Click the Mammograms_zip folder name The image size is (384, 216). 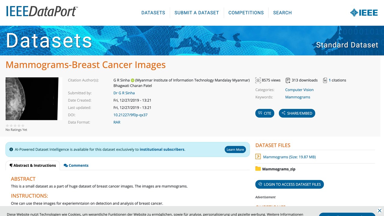point(279,169)
